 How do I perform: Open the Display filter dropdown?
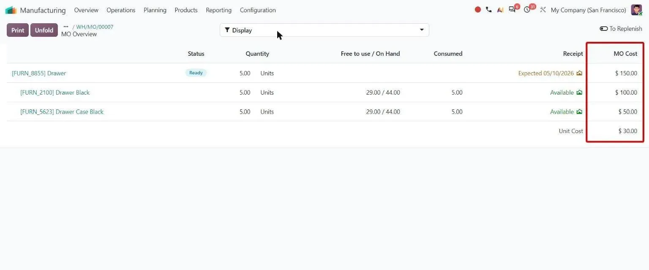click(x=324, y=30)
